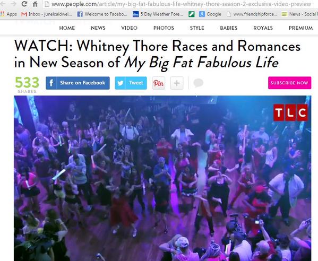Open the comments speech bubble
318x261 pixels.
tap(198, 83)
